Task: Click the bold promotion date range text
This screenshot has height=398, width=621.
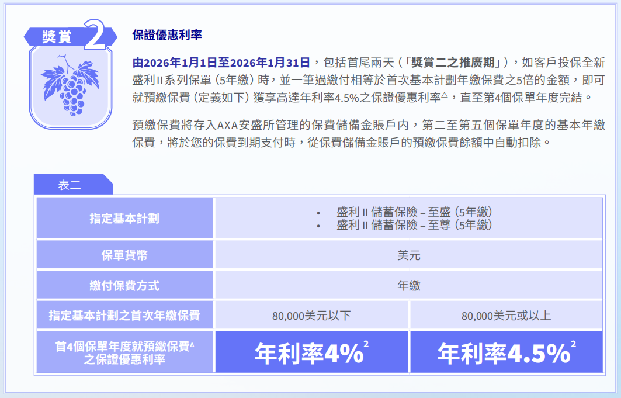Action: point(221,63)
